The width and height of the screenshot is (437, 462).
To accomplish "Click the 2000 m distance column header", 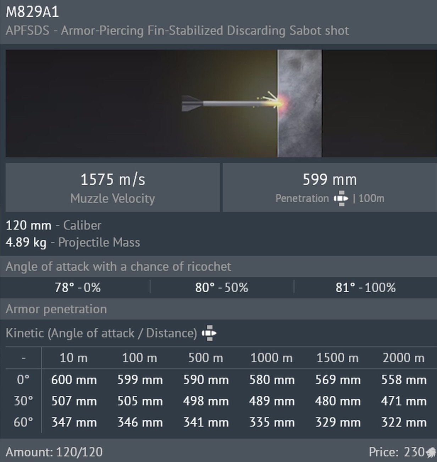I will coord(403,358).
